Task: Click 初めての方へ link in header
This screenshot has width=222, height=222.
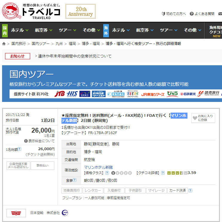Action: (x=174, y=14)
